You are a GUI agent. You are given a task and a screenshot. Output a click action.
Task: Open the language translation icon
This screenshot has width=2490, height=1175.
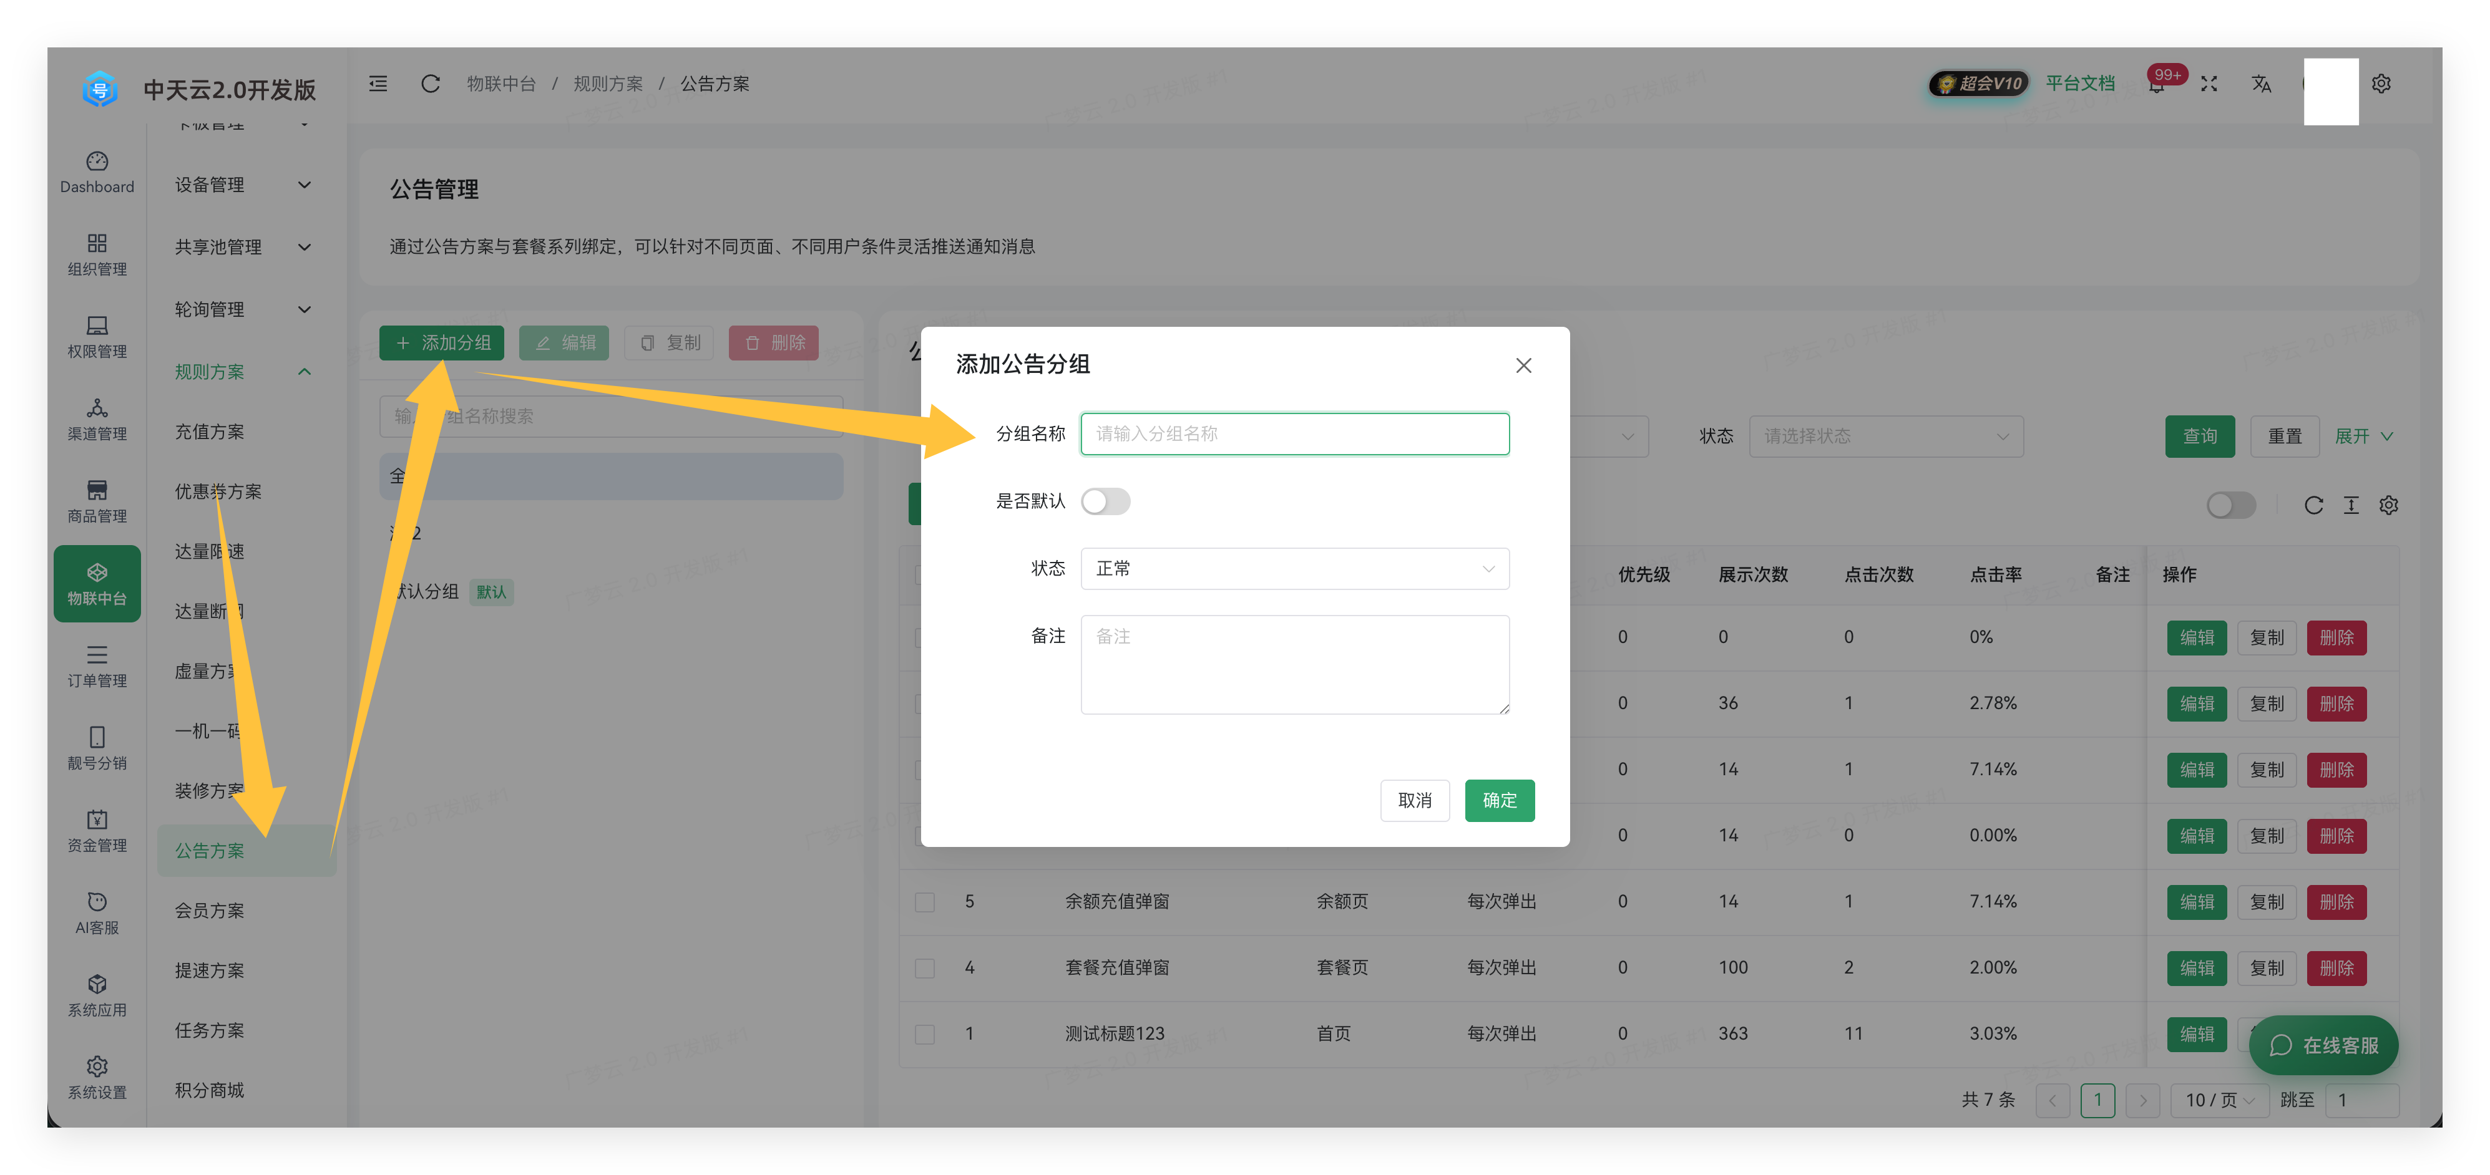point(2261,84)
